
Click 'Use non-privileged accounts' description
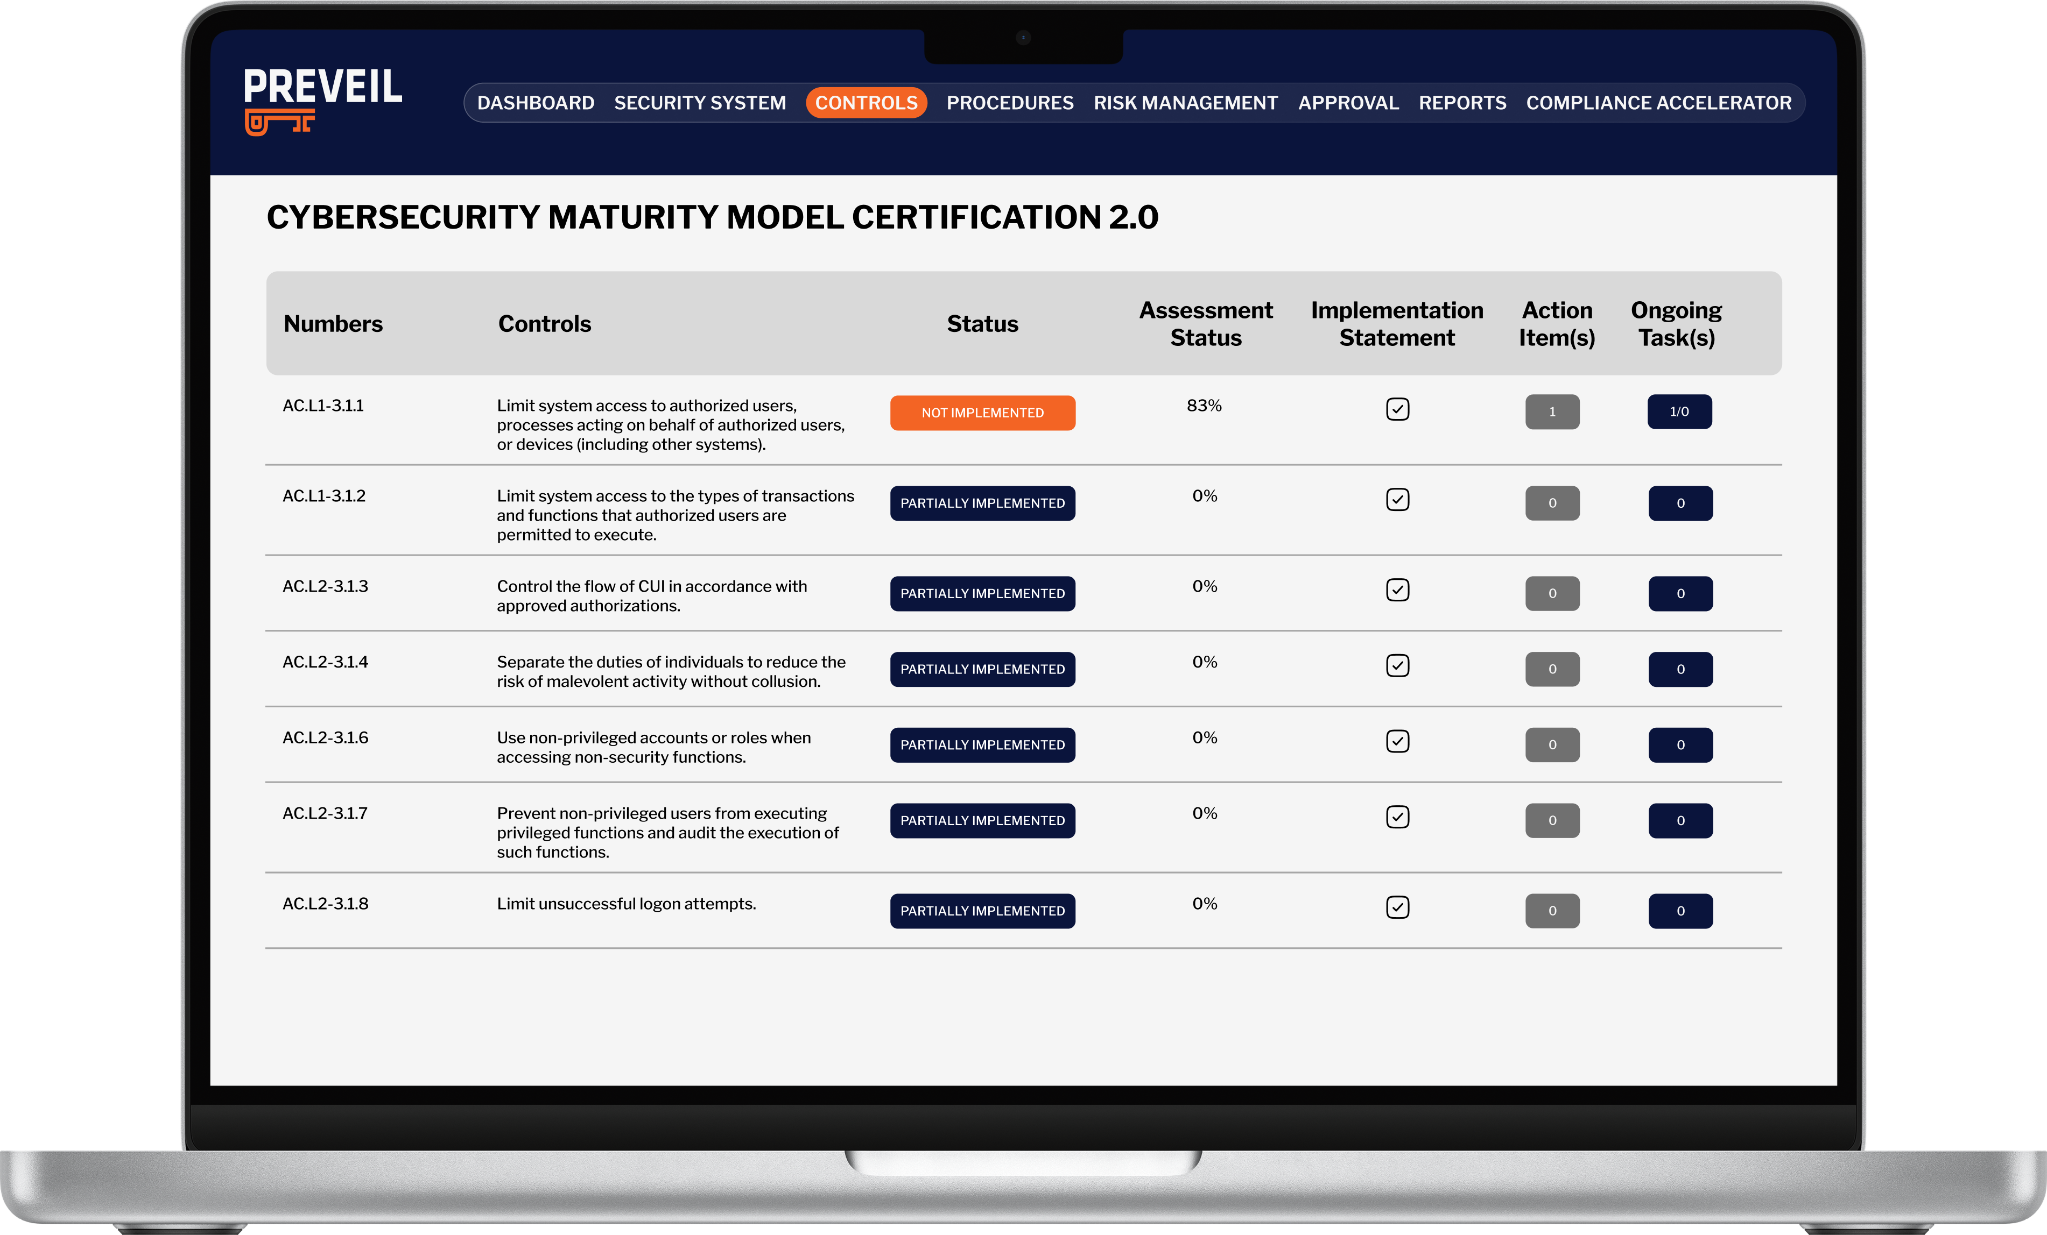pyautogui.click(x=654, y=747)
